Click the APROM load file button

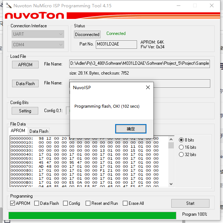[25, 64]
